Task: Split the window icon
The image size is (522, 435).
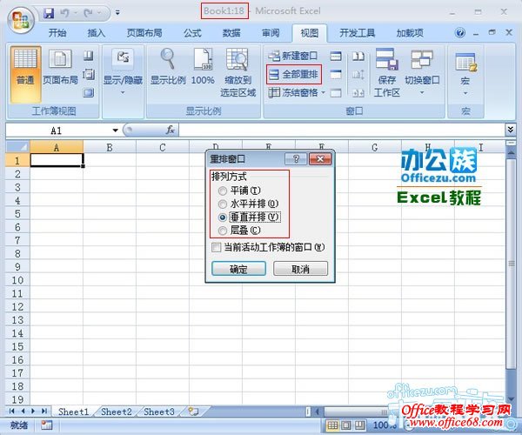Action: coord(336,56)
